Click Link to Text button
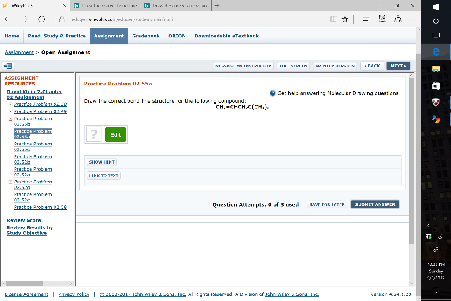Image resolution: width=451 pixels, height=301 pixels. click(104, 175)
